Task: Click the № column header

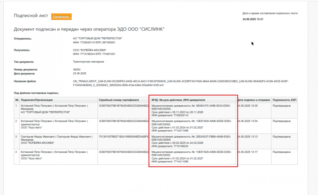Action: point(17,100)
